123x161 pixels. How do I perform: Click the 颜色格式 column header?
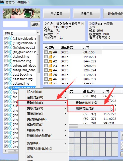click(71, 47)
